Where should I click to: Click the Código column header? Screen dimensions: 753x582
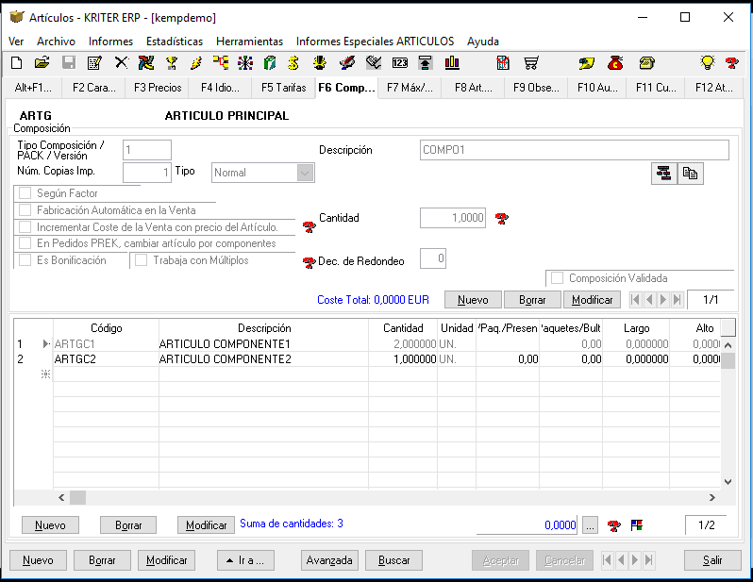tap(106, 328)
